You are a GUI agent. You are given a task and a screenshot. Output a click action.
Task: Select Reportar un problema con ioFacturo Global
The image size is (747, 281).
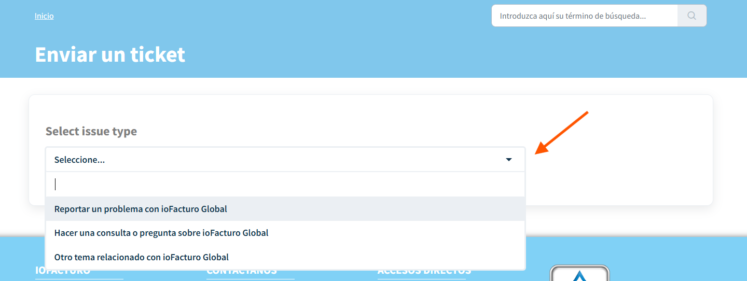tap(285, 209)
